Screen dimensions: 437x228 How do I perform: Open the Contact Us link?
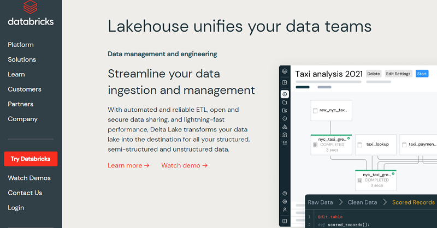pos(25,193)
